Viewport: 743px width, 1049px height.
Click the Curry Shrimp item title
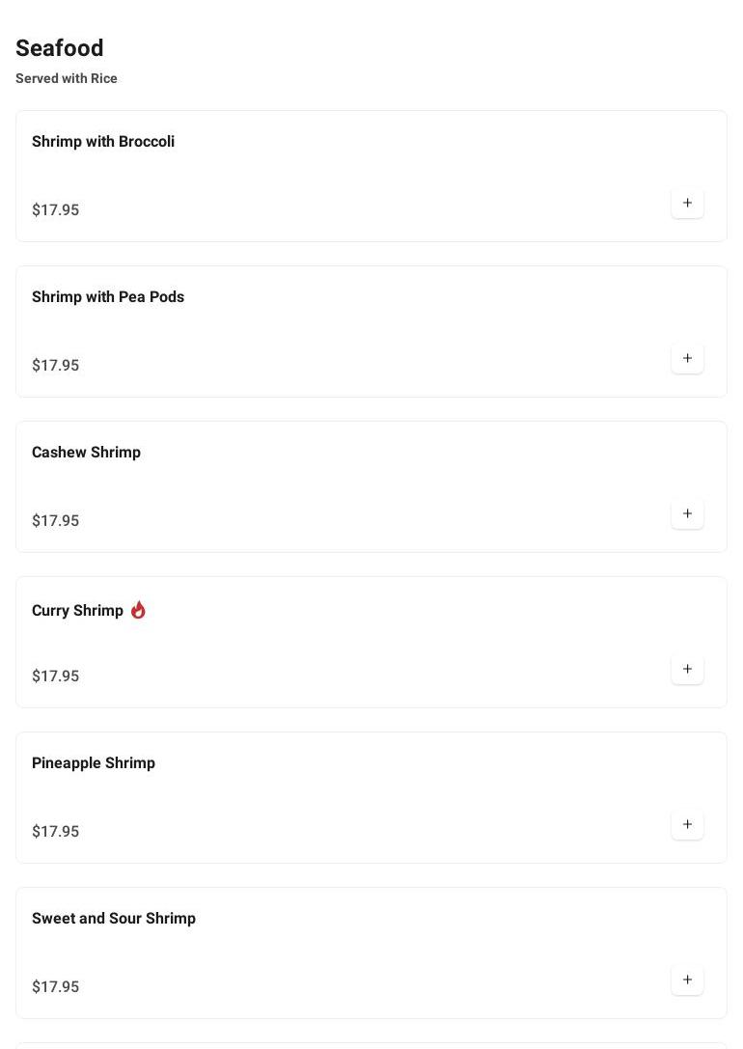coord(77,611)
